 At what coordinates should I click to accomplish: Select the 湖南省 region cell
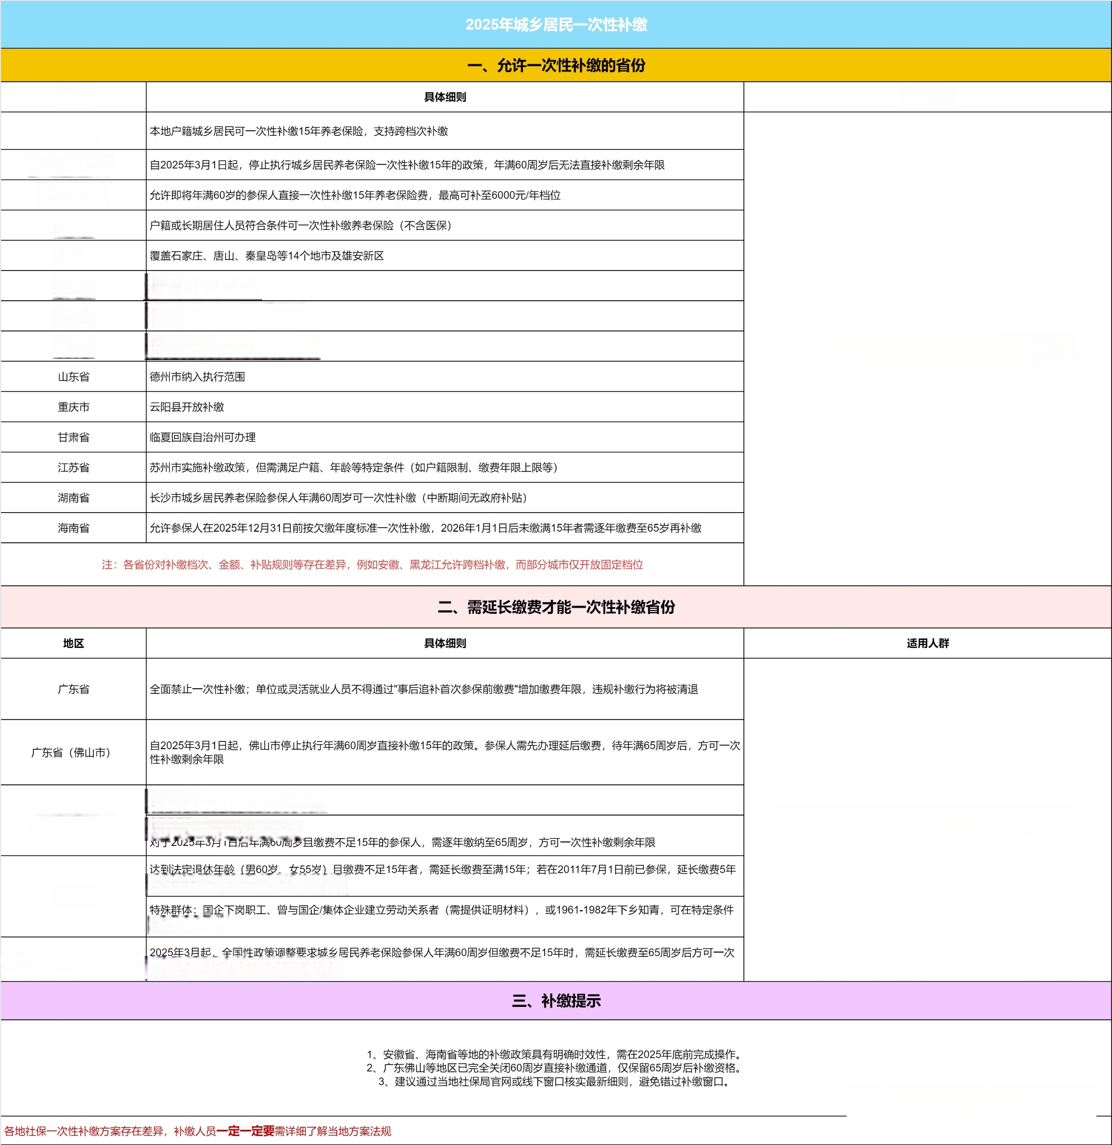(74, 498)
